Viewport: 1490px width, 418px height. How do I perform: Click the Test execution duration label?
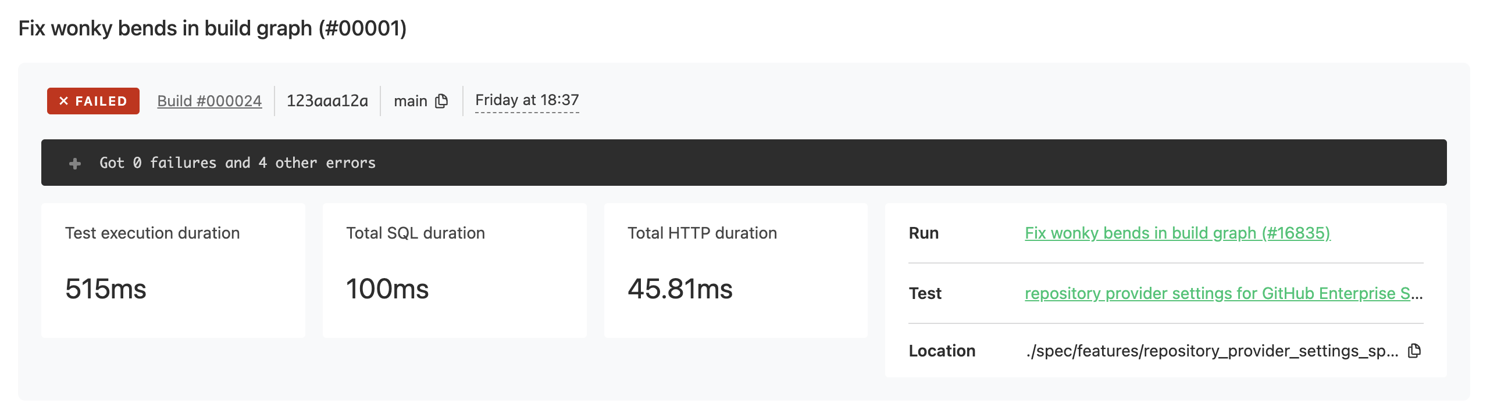(x=152, y=233)
